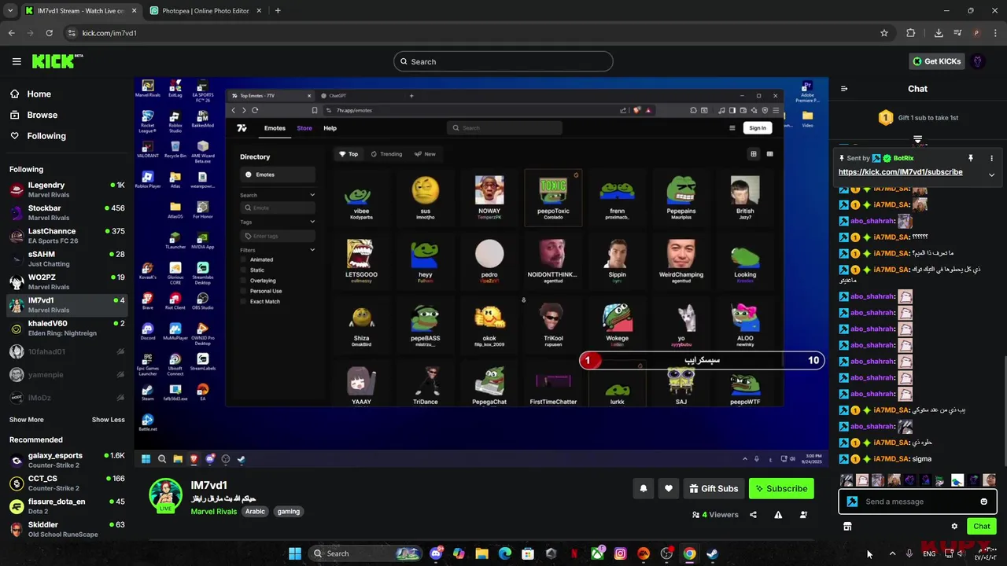Open the Chrome extensions puzzle icon

pos(911,33)
